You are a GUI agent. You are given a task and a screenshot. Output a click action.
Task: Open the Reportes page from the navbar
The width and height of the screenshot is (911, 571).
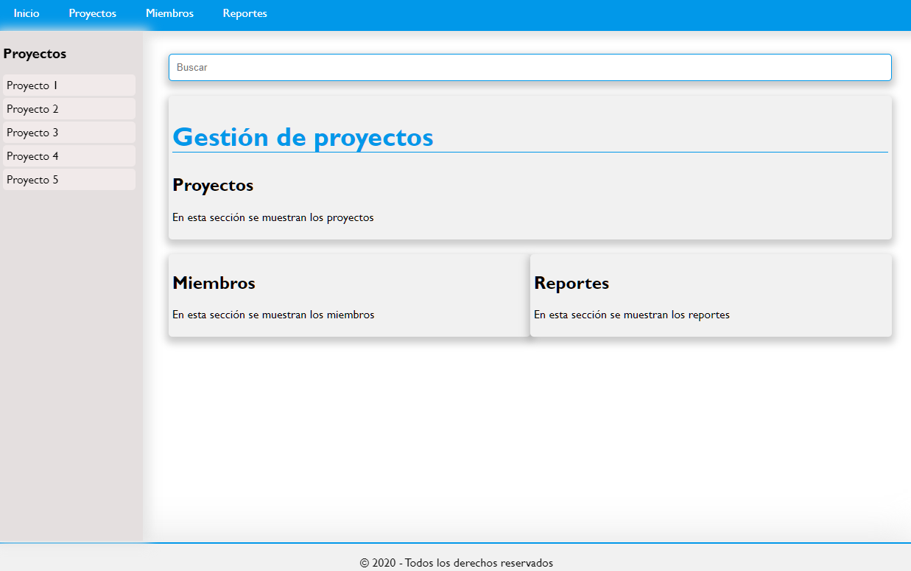[x=245, y=13]
